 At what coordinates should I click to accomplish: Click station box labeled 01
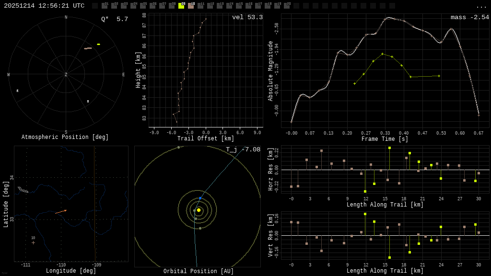105,6
